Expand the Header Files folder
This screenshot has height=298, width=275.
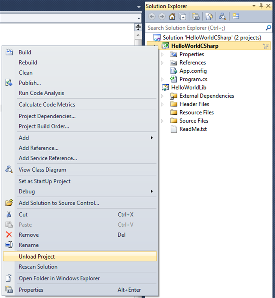[x=162, y=104]
